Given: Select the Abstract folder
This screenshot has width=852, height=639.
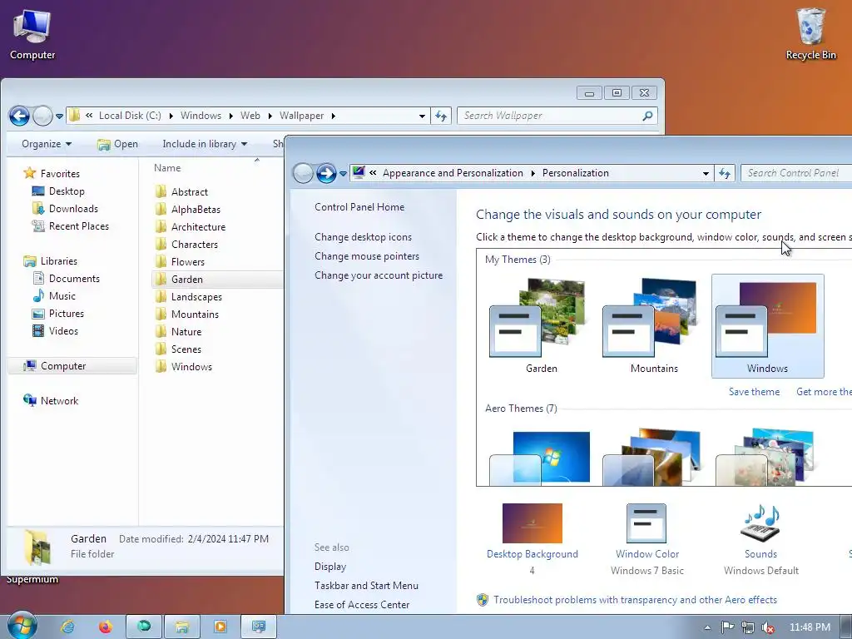Looking at the screenshot, I should 181,192.
